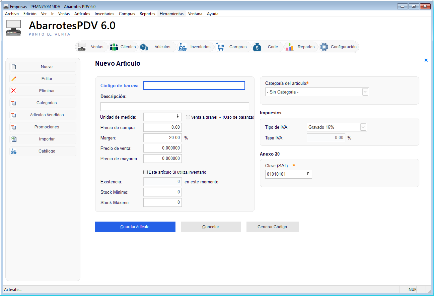Screen dimensions: 434x296
Task: Check 'Este artículo SI utiliza inventario'
Action: coord(145,172)
